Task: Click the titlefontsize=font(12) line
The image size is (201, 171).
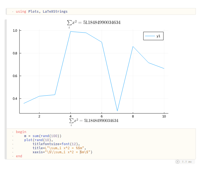Action: [56, 144]
